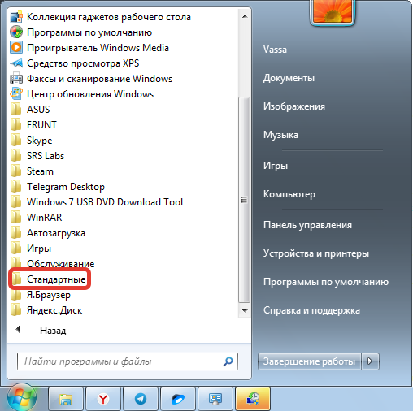Click the Яндекс.Диск label
The height and width of the screenshot is (411, 413).
click(x=54, y=310)
